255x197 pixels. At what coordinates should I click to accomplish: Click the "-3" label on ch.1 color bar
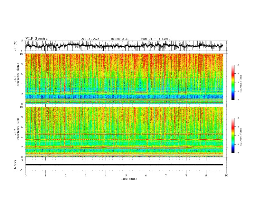pos(237,65)
